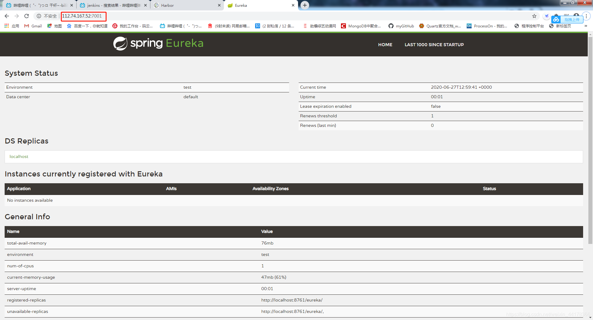Click the current-memory-usage value 47mb (61%)
Screen dimensions: 593x320
274,277
